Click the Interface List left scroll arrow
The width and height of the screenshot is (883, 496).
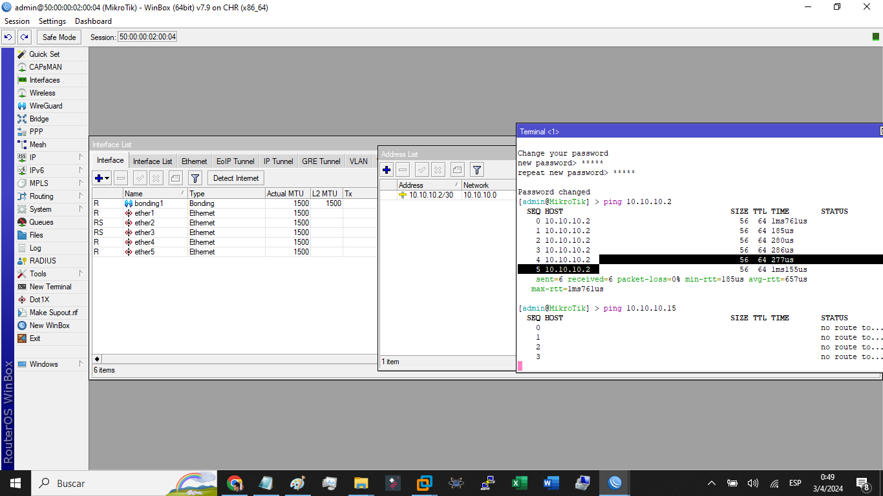(x=97, y=359)
